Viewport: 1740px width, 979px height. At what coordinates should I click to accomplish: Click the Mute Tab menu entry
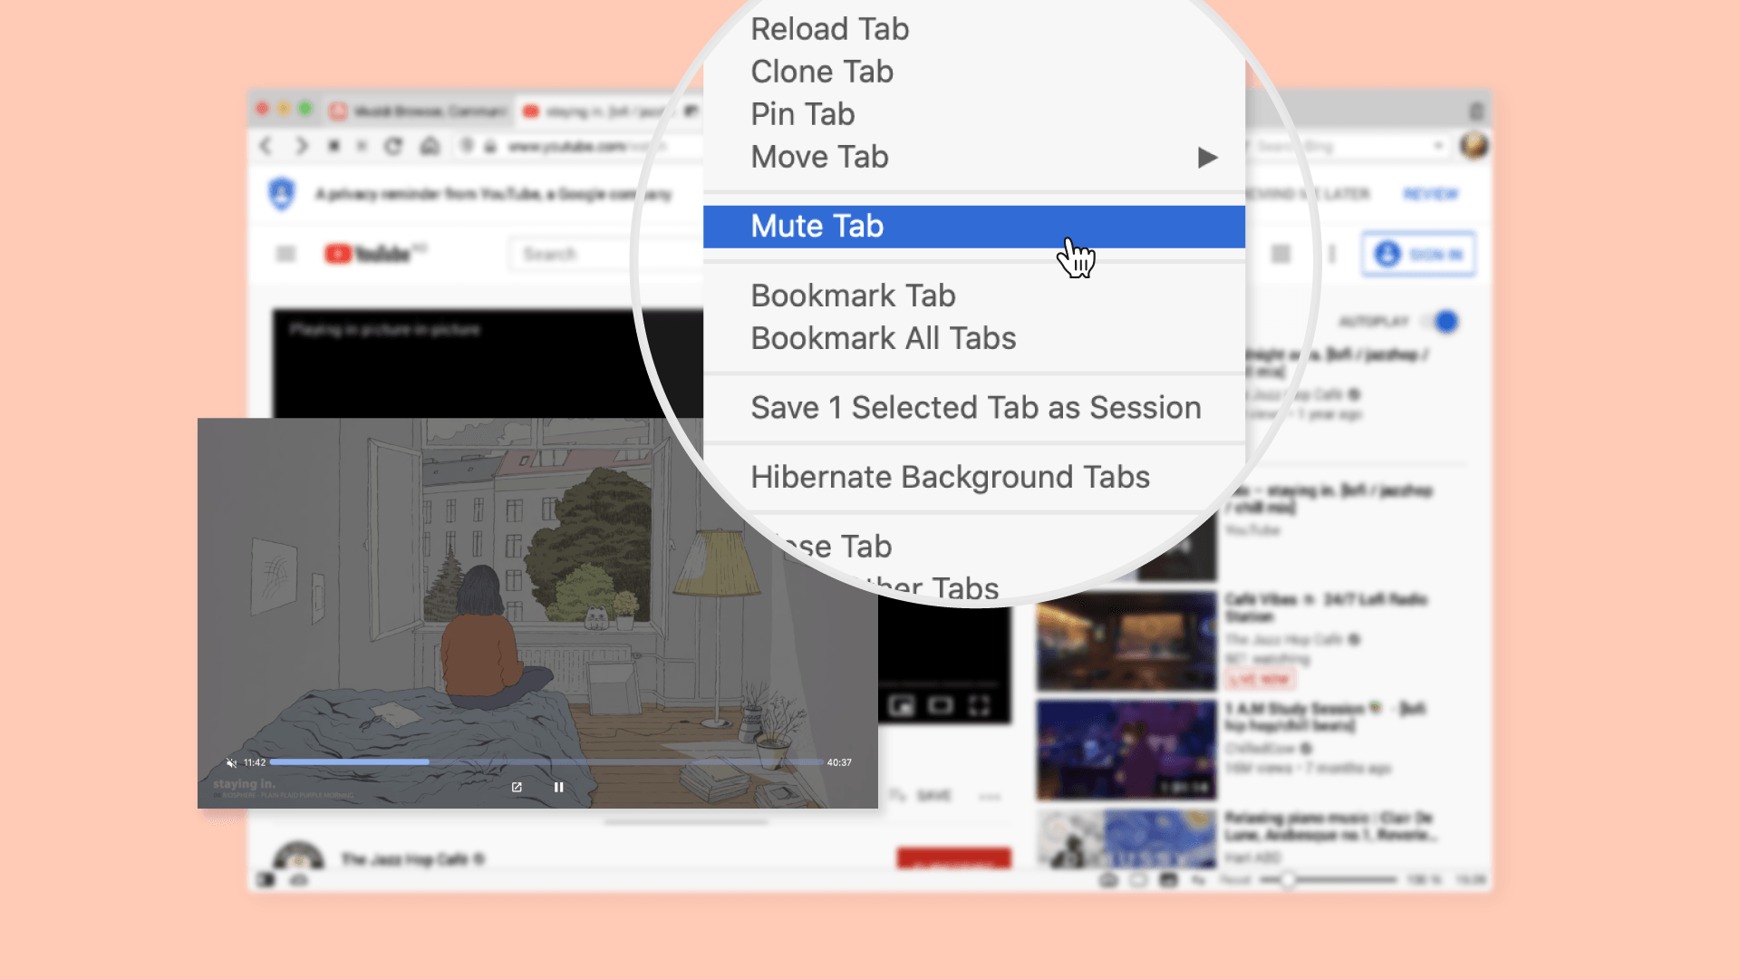[x=817, y=227]
